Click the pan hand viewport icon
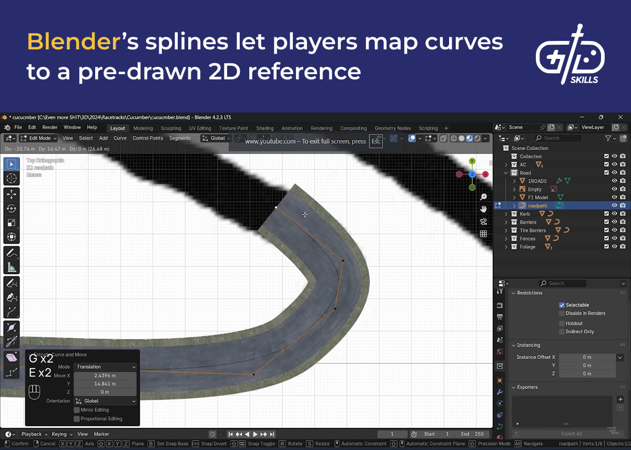631x450 pixels. (483, 209)
